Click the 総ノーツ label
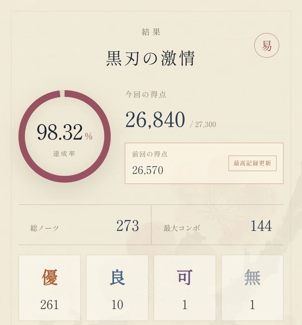Viewport: 302px width, 325px height. [45, 228]
